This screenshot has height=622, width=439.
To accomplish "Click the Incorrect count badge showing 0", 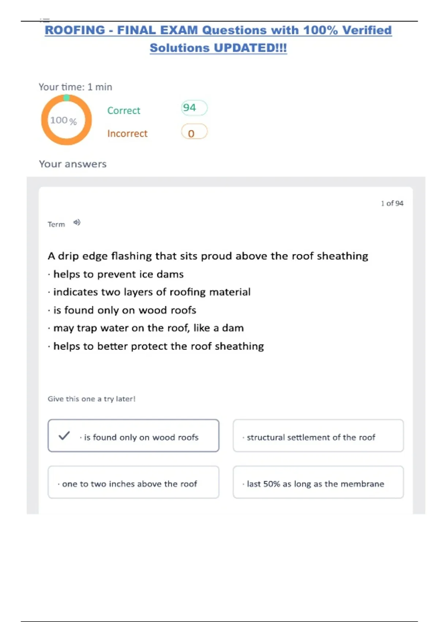I will coord(194,132).
